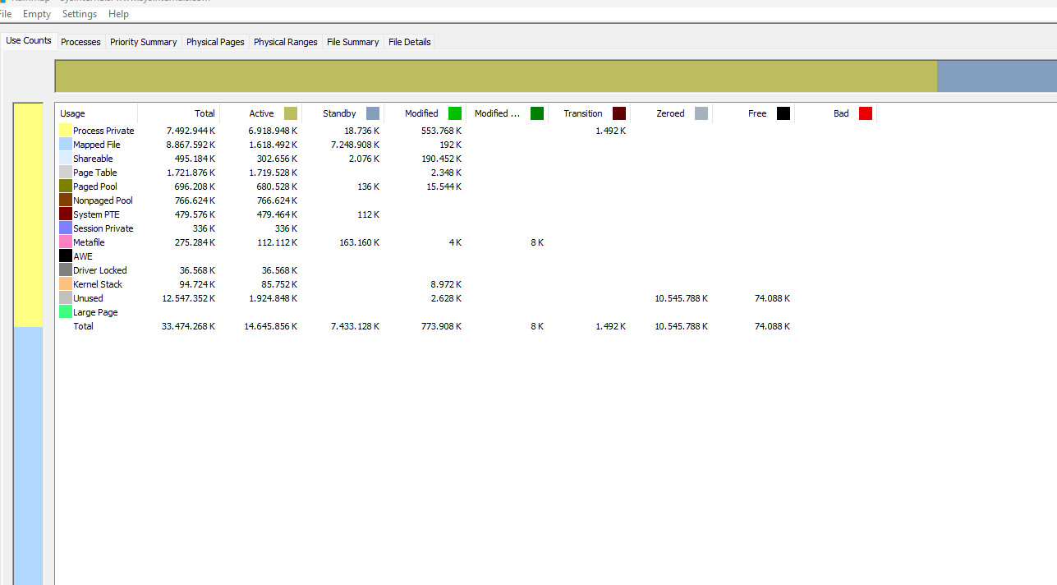
Task: Click the total memory value 33.474.268 K
Action: [x=189, y=326]
